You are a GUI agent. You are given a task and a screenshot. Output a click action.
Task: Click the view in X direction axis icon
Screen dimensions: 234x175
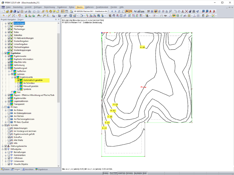point(130,16)
